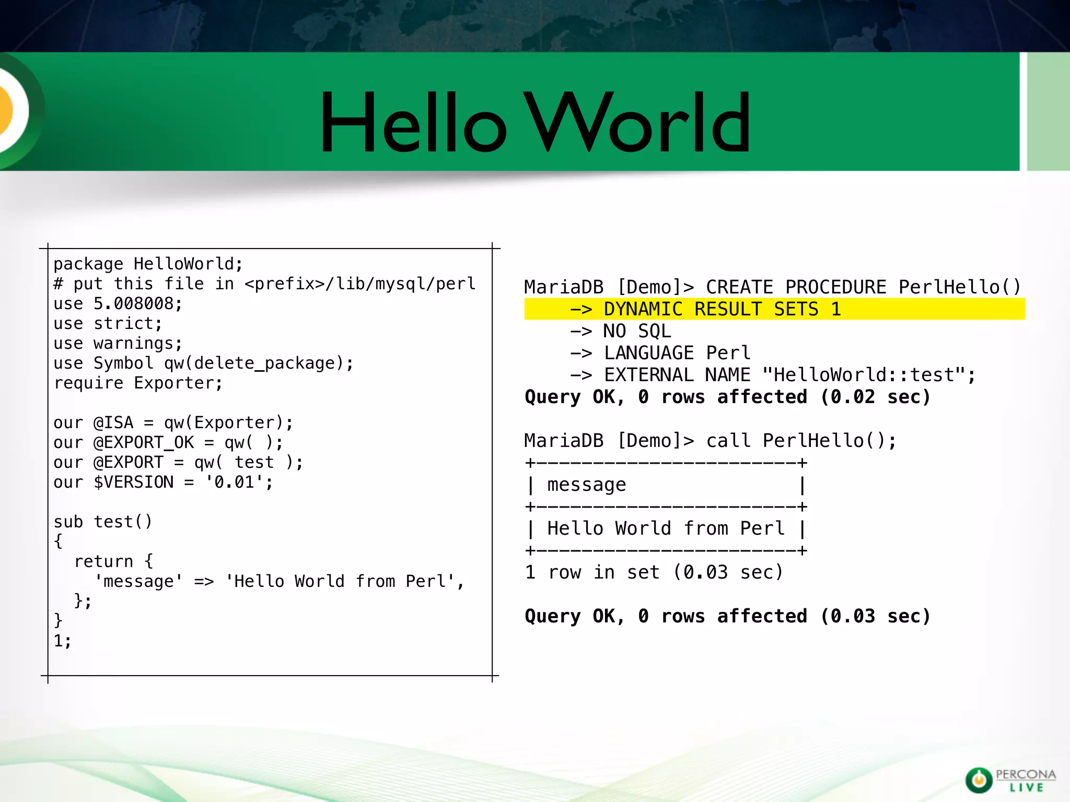The width and height of the screenshot is (1070, 802).
Task: Click the '-> LANGUAGE Perl' line
Action: (x=660, y=353)
